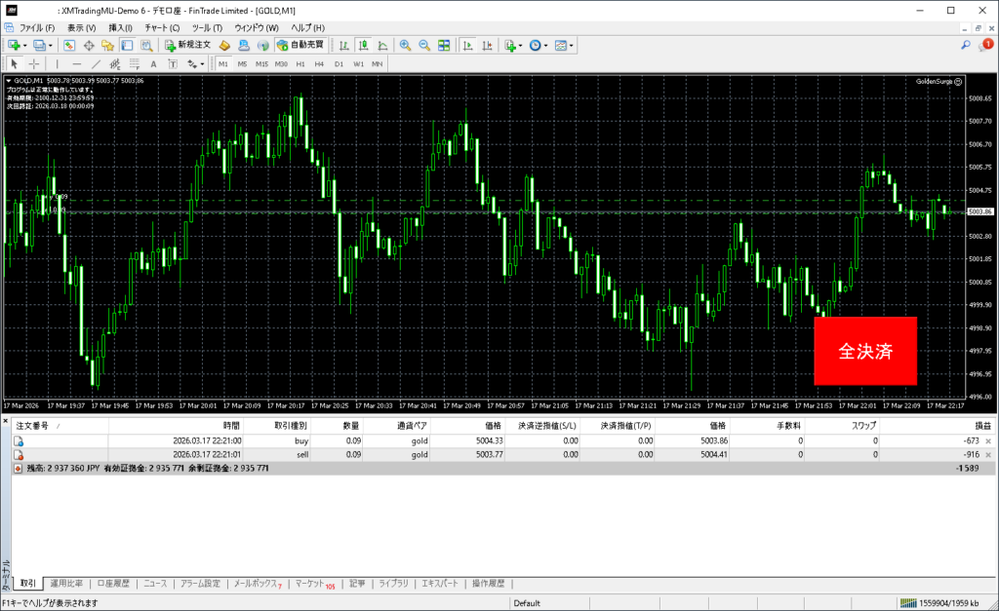Switch chart to line chart display

click(x=381, y=45)
